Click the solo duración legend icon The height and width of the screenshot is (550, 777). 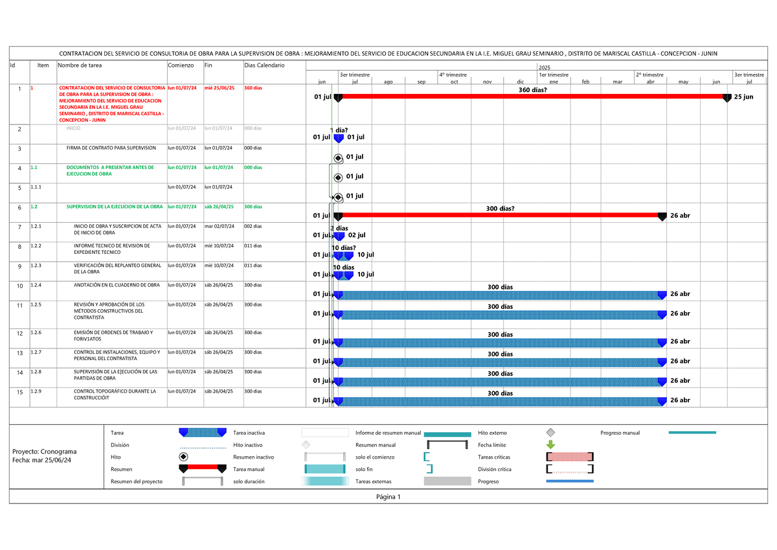coord(326,481)
